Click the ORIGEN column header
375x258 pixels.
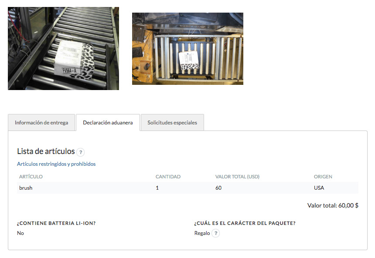click(323, 177)
